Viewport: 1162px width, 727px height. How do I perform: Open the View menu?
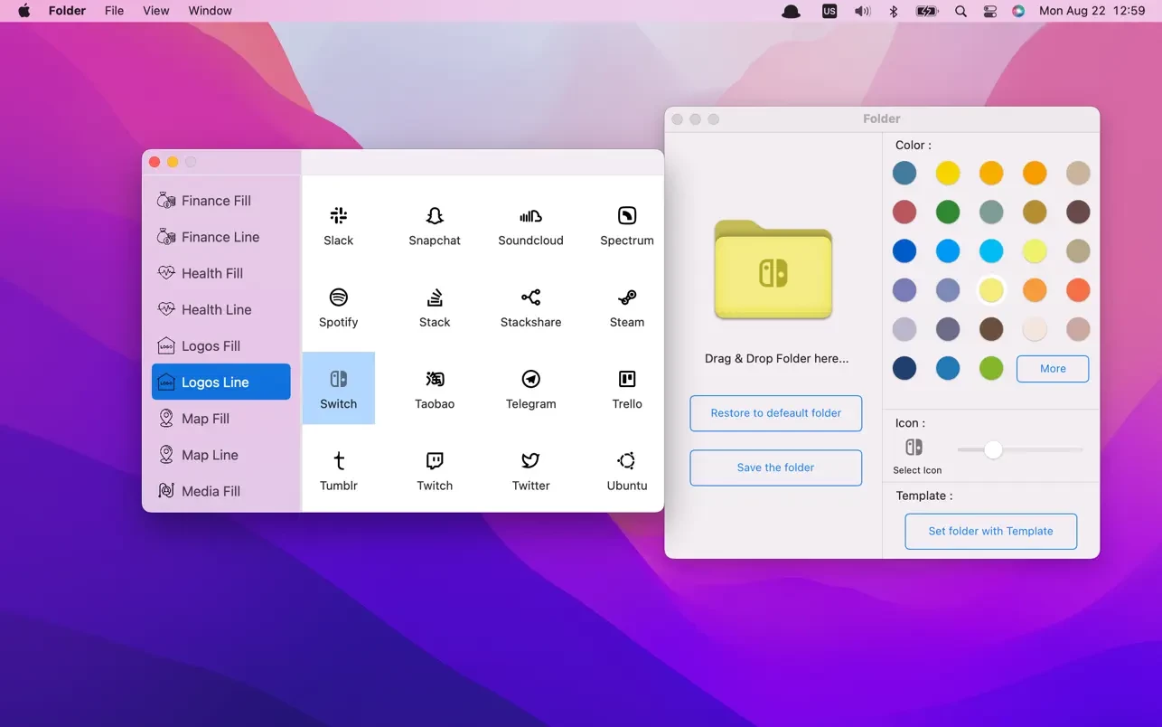pos(155,10)
